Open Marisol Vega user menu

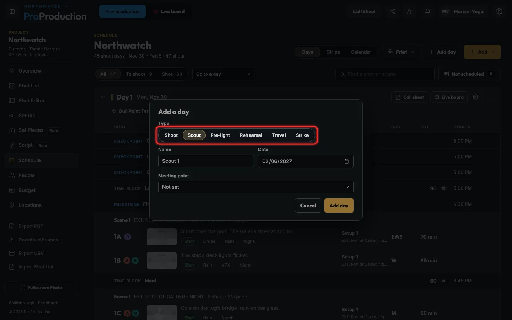coord(463,11)
